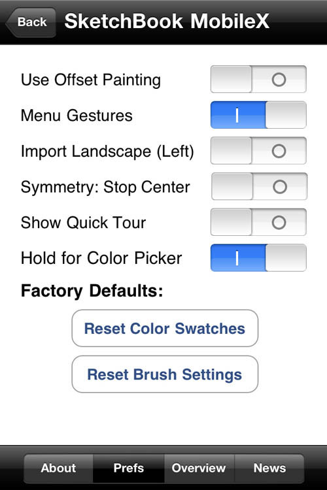Image resolution: width=327 pixels, height=490 pixels.
Task: Click Reset Color Swatches button
Action: 165,328
